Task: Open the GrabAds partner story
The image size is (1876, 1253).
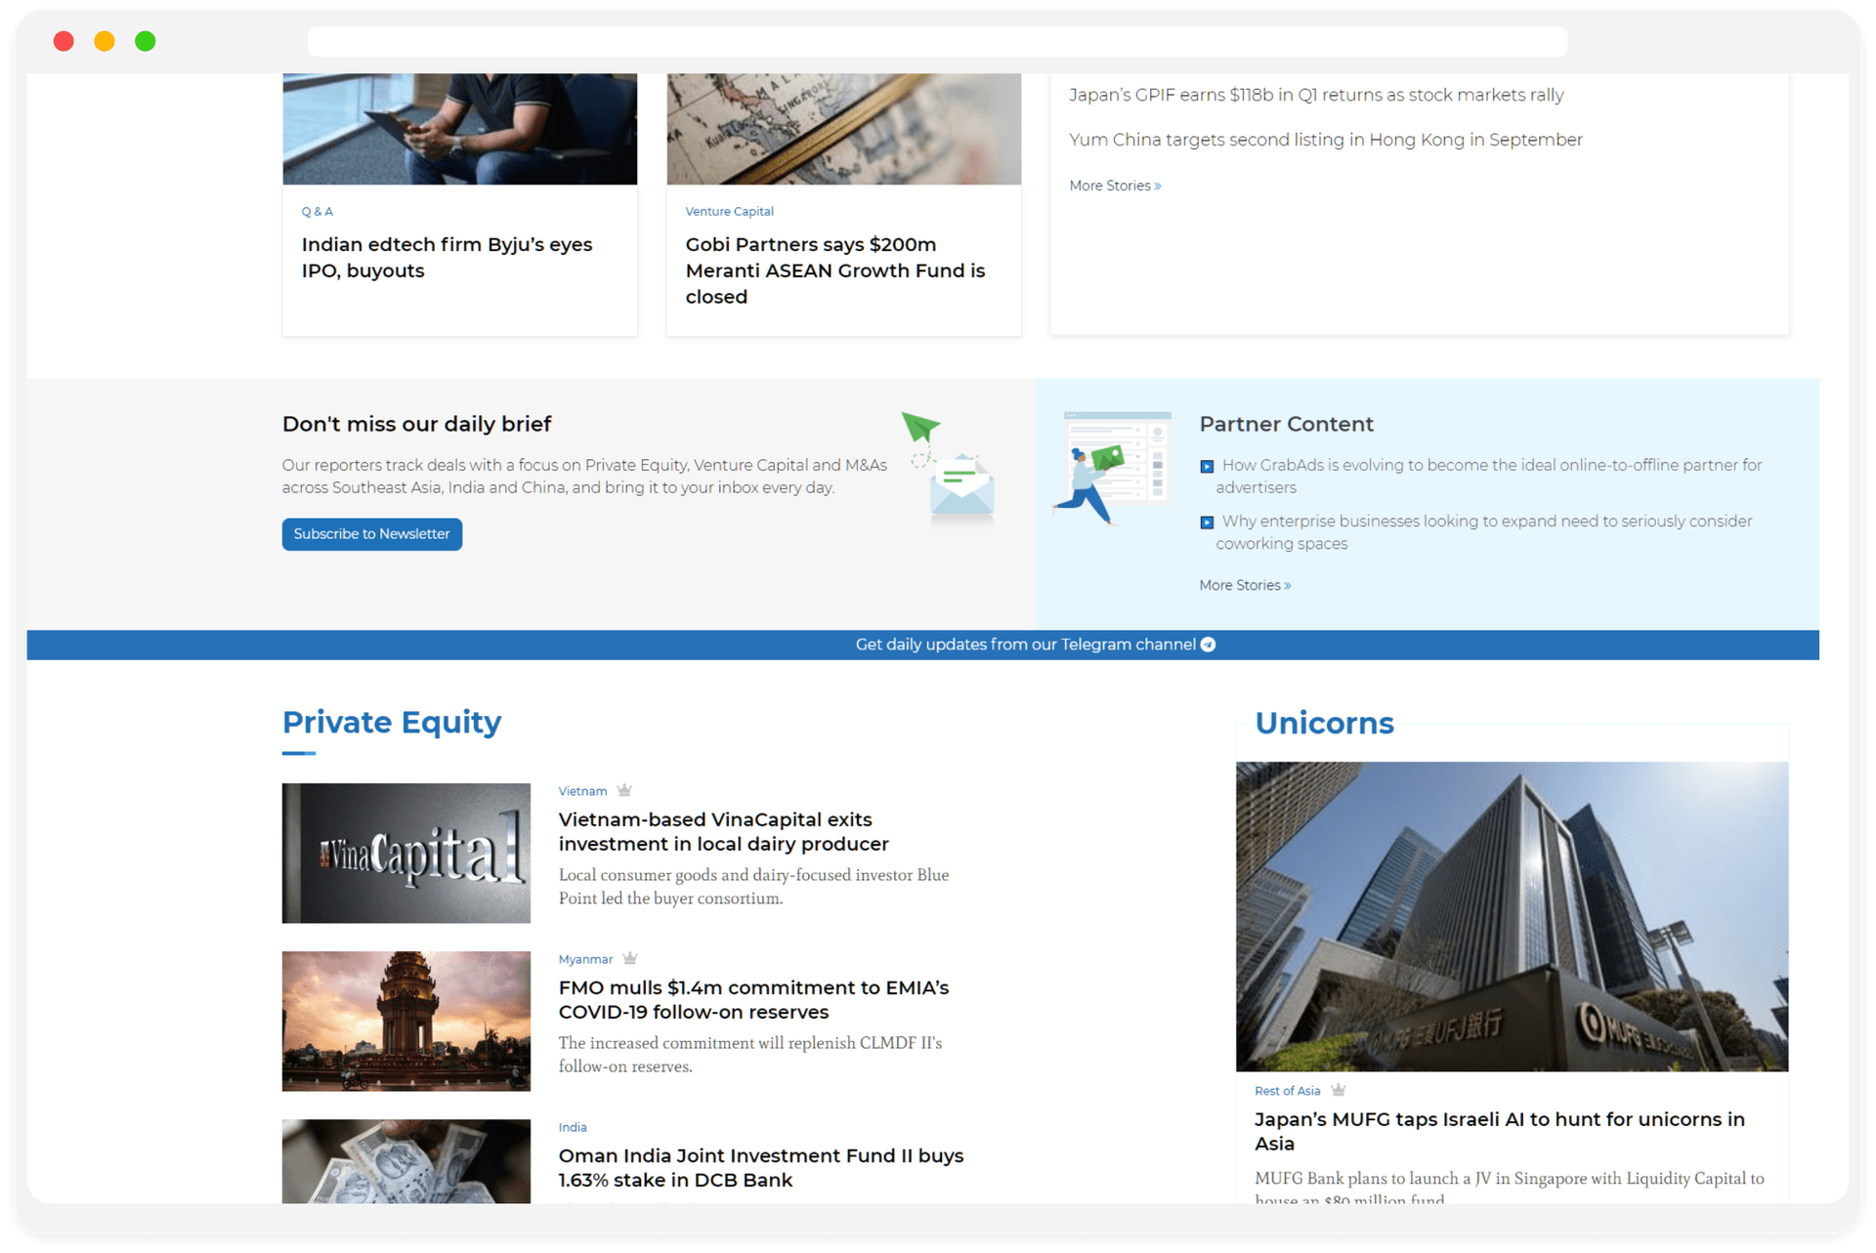Action: click(x=1489, y=476)
